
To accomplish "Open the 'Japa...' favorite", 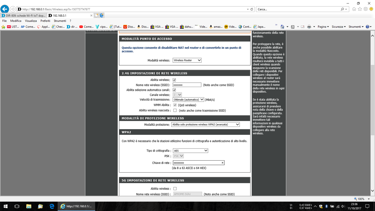I will pyautogui.click(x=260, y=27).
